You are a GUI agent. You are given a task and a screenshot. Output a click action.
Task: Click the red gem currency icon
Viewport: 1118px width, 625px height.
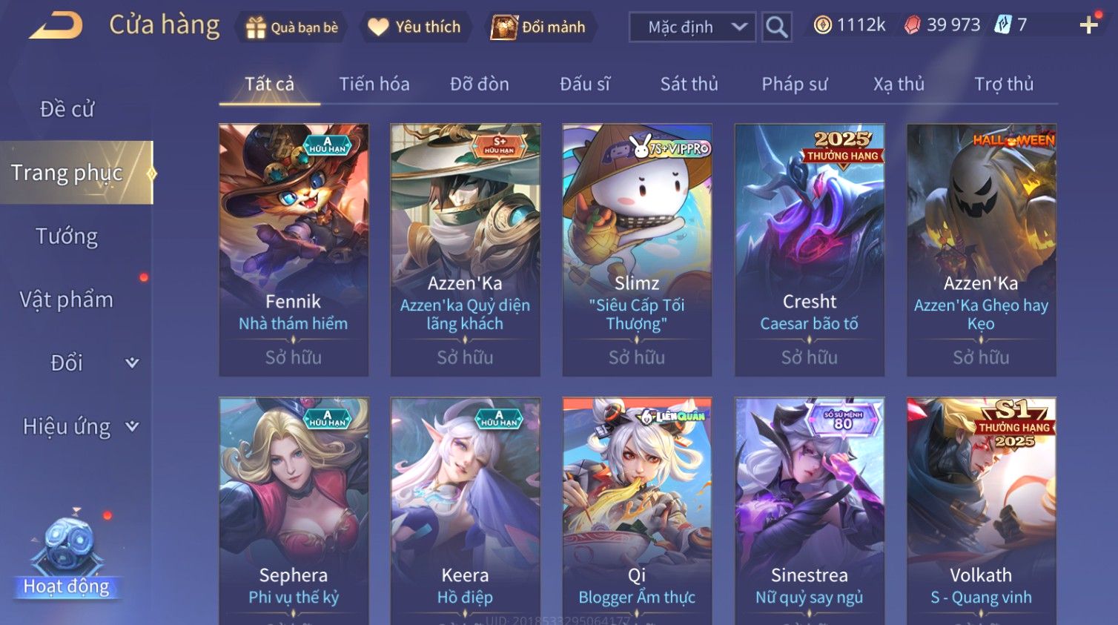(912, 25)
